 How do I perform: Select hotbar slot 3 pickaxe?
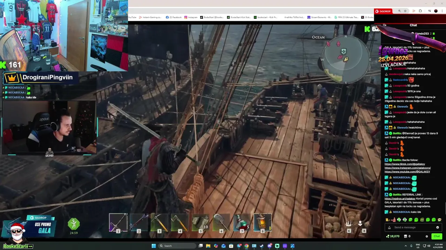tap(159, 223)
